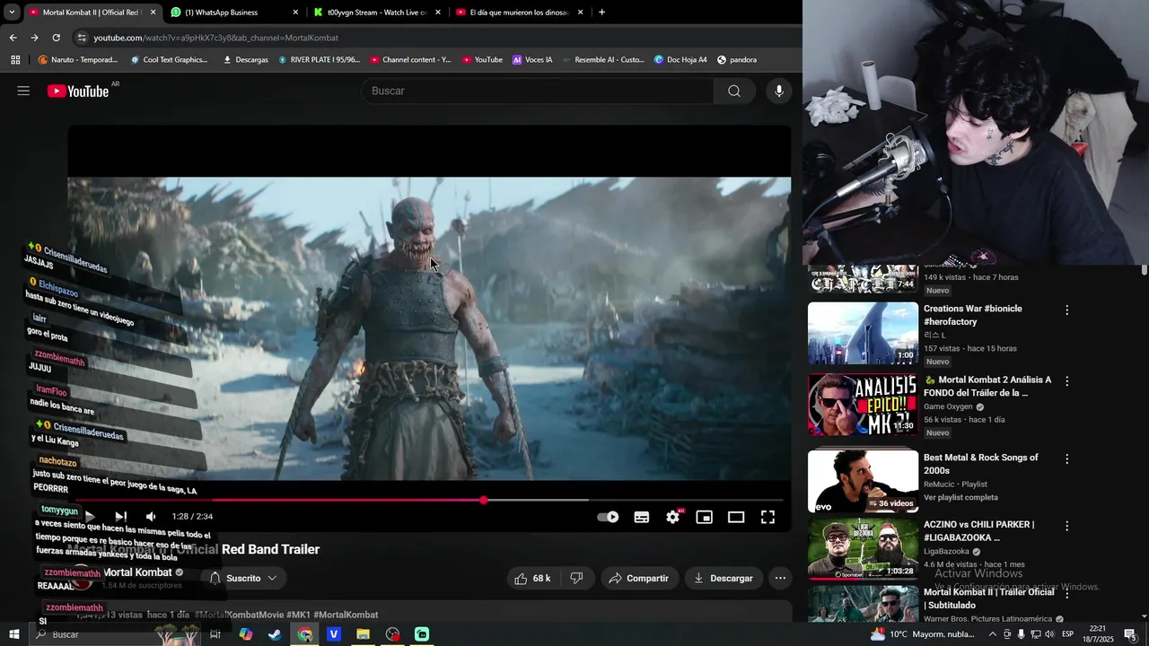Enter fullscreen mode
The image size is (1149, 646).
pos(768,517)
